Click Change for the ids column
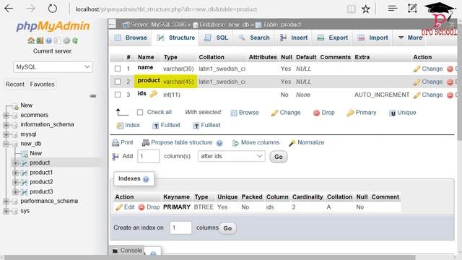Image resolution: width=462 pixels, height=260 pixels. [428, 95]
